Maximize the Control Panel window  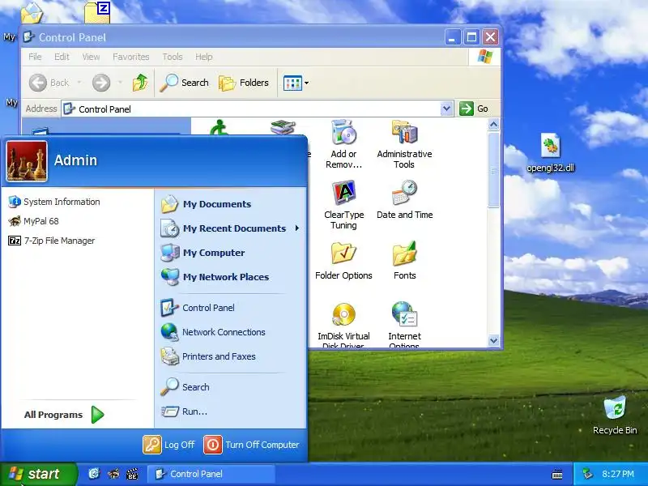[471, 37]
